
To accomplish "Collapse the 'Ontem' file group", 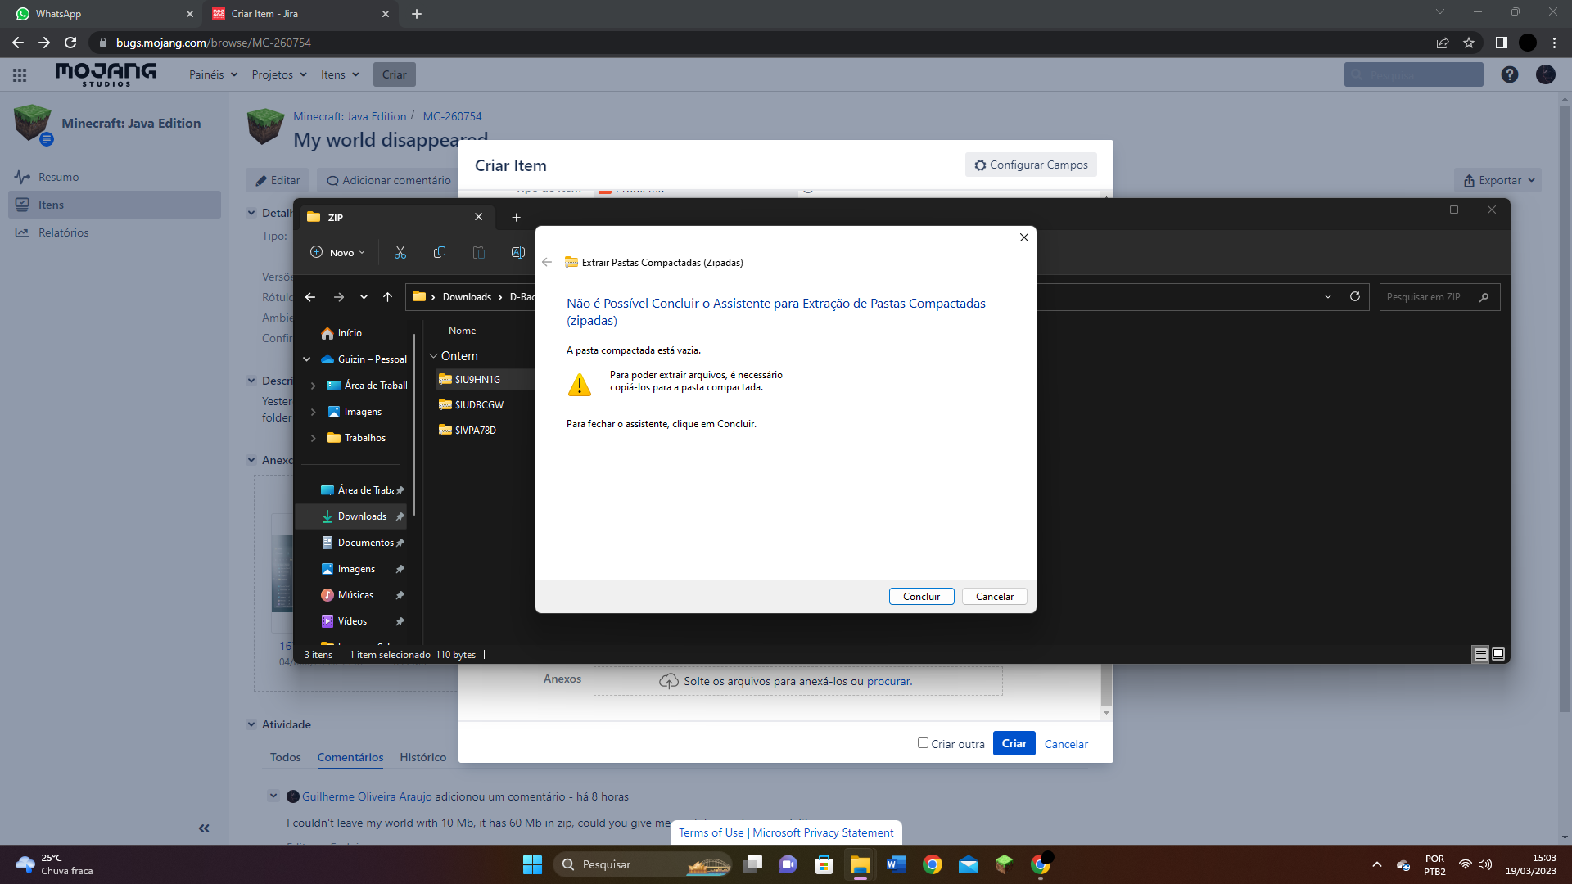I will click(434, 356).
